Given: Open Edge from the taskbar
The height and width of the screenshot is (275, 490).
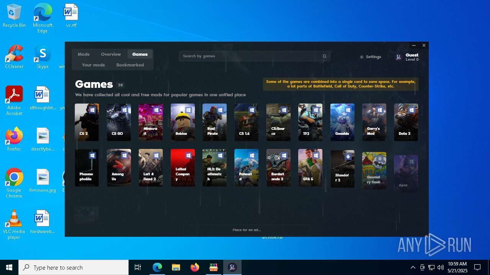Looking at the screenshot, I should click(x=157, y=267).
